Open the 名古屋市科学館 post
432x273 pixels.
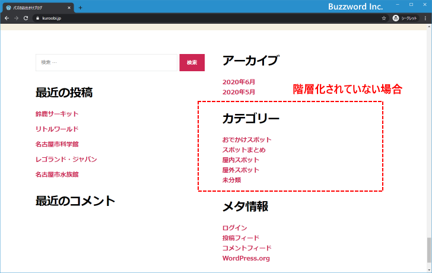tap(57, 144)
